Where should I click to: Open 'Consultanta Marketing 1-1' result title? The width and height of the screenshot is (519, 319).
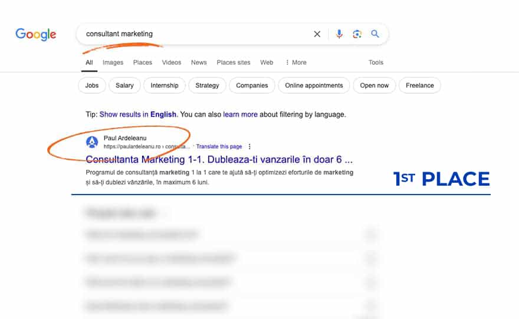(x=219, y=159)
